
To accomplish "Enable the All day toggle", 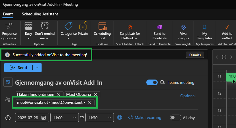I will tap(175, 117).
